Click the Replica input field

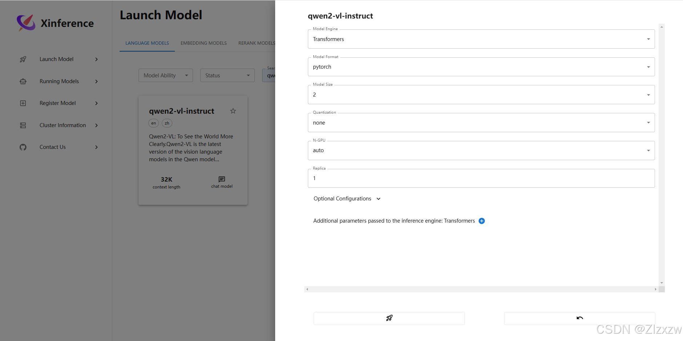pyautogui.click(x=481, y=178)
